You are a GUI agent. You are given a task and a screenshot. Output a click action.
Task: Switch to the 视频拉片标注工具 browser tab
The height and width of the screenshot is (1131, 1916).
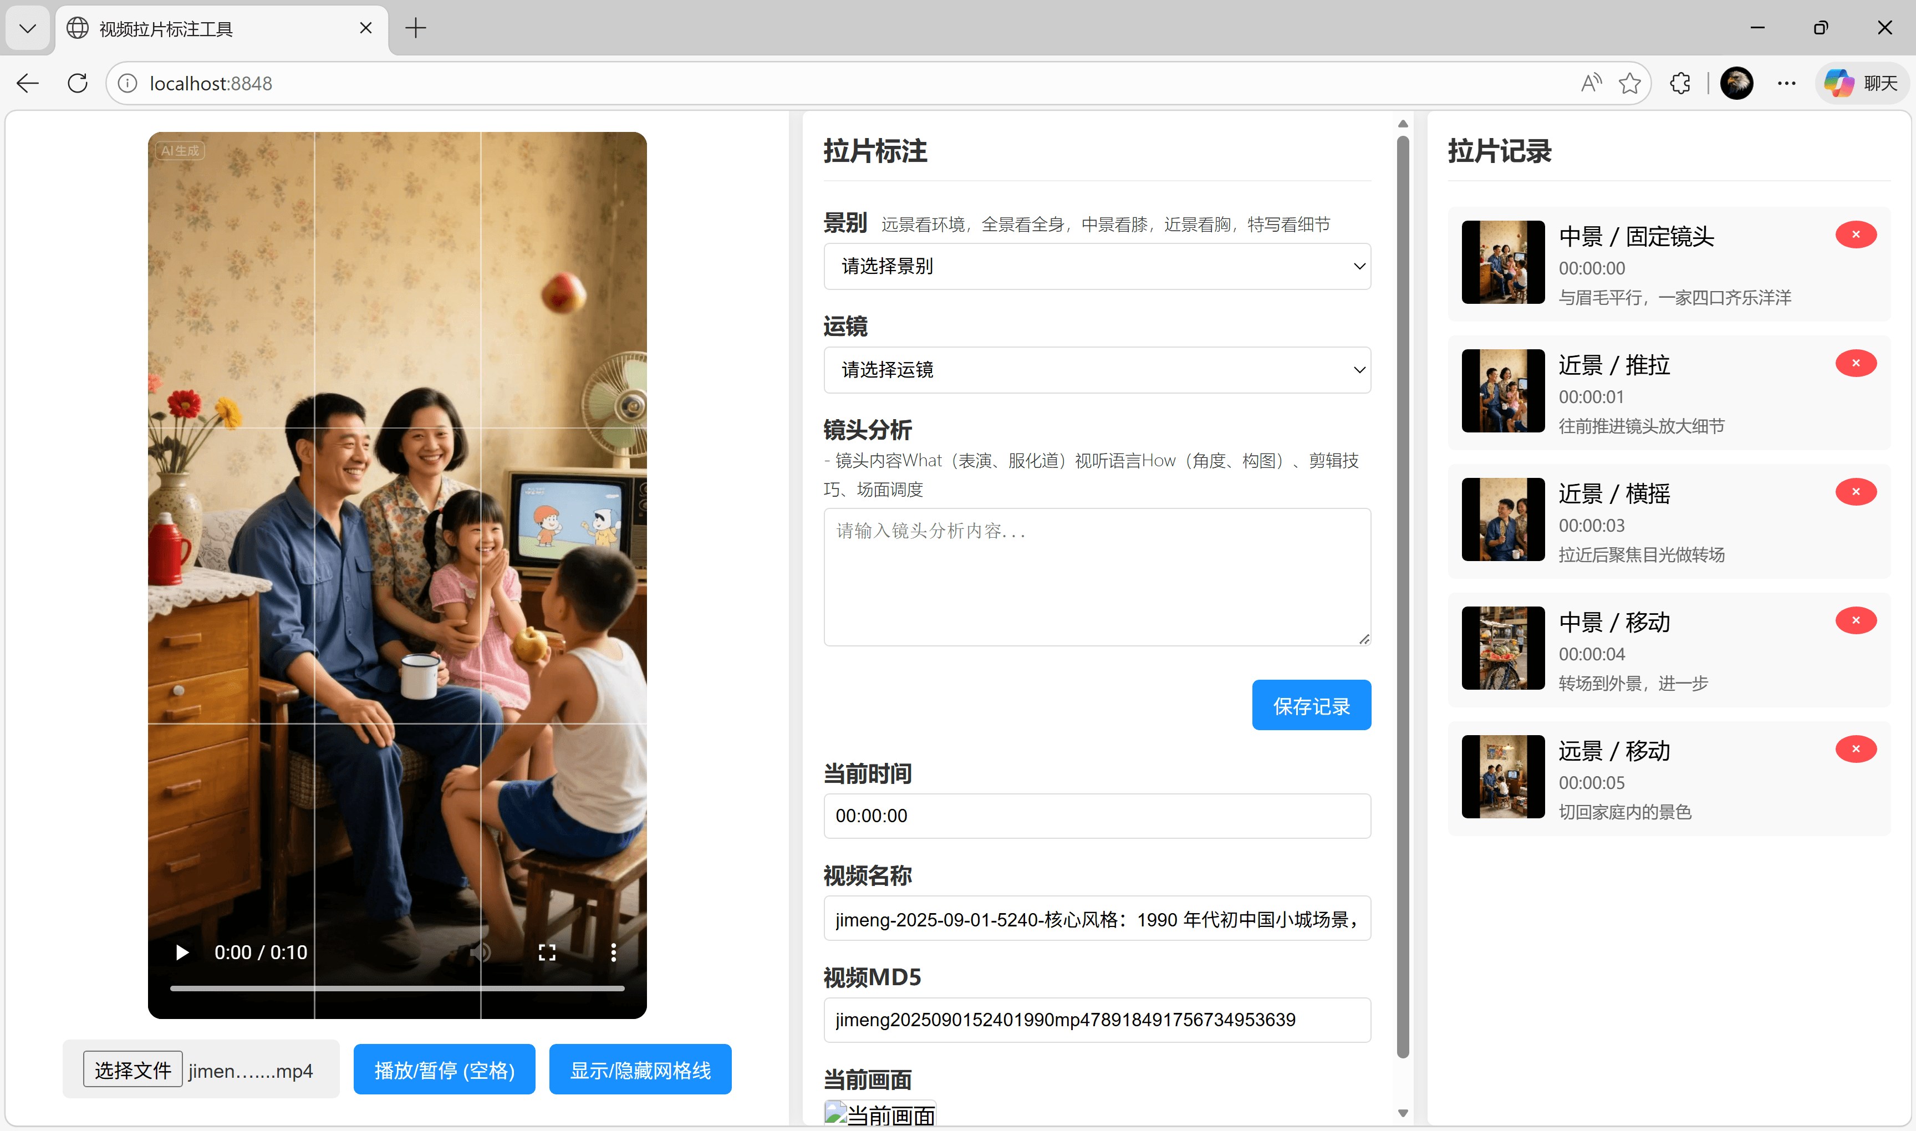click(x=221, y=28)
